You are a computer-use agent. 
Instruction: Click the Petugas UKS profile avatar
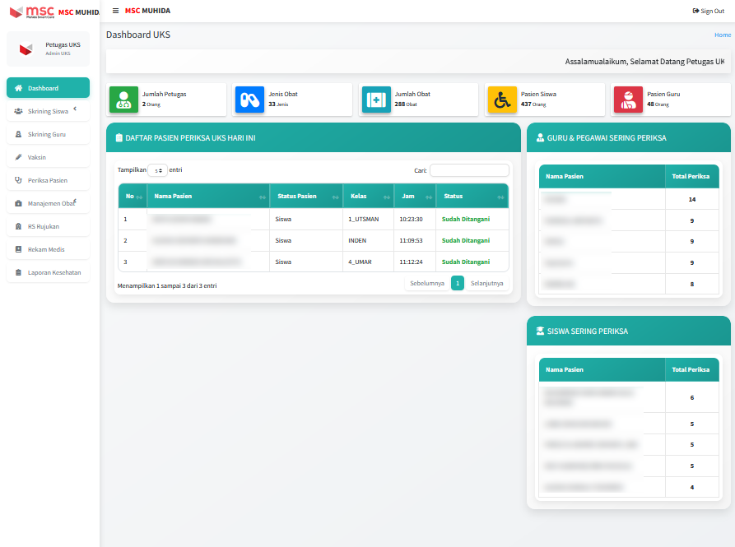tap(26, 49)
